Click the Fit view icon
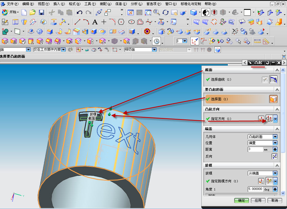 click(x=130, y=12)
